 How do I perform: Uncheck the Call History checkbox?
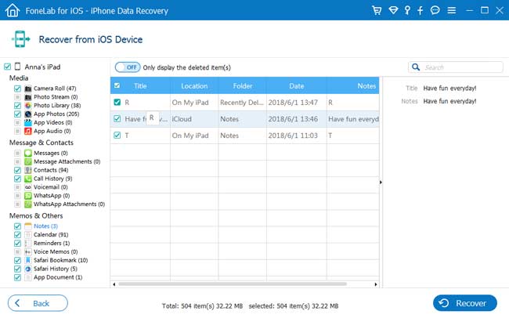point(17,179)
